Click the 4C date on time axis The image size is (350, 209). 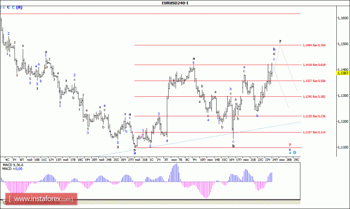[7, 160]
